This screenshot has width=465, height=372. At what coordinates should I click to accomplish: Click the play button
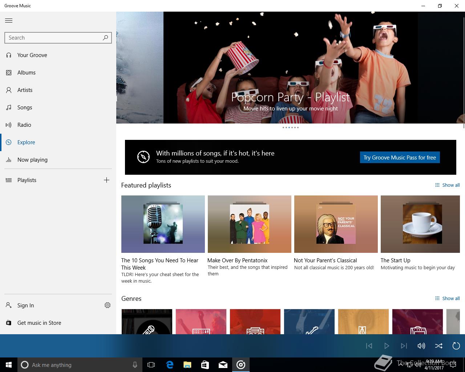click(387, 346)
